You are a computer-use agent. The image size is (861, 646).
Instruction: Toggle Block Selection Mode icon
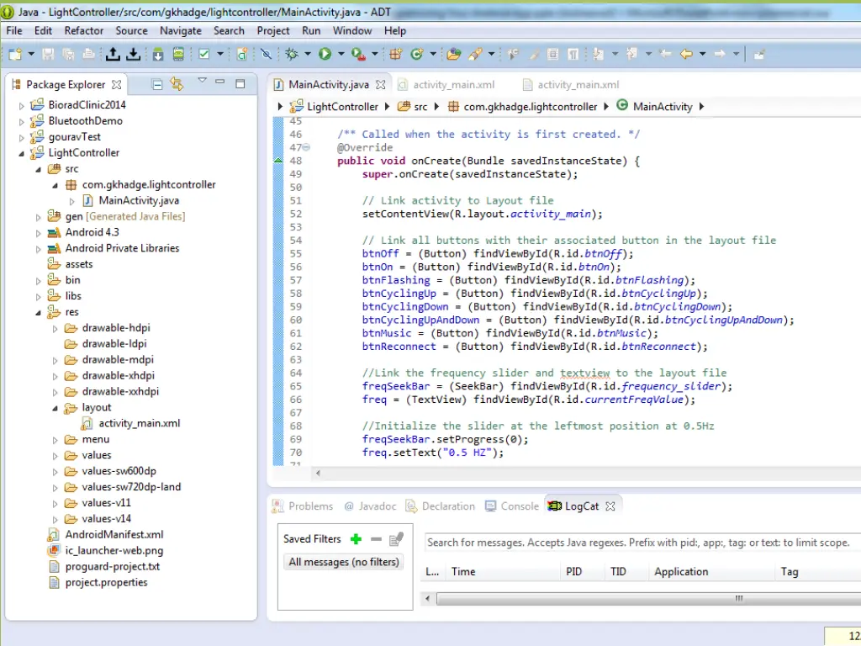(x=553, y=54)
